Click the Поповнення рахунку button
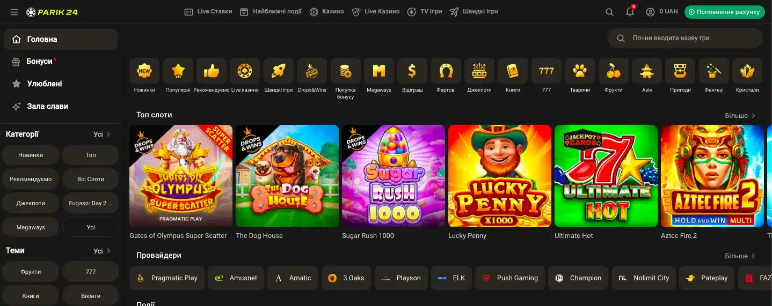Viewport: 772px width, 306px height. coord(724,12)
